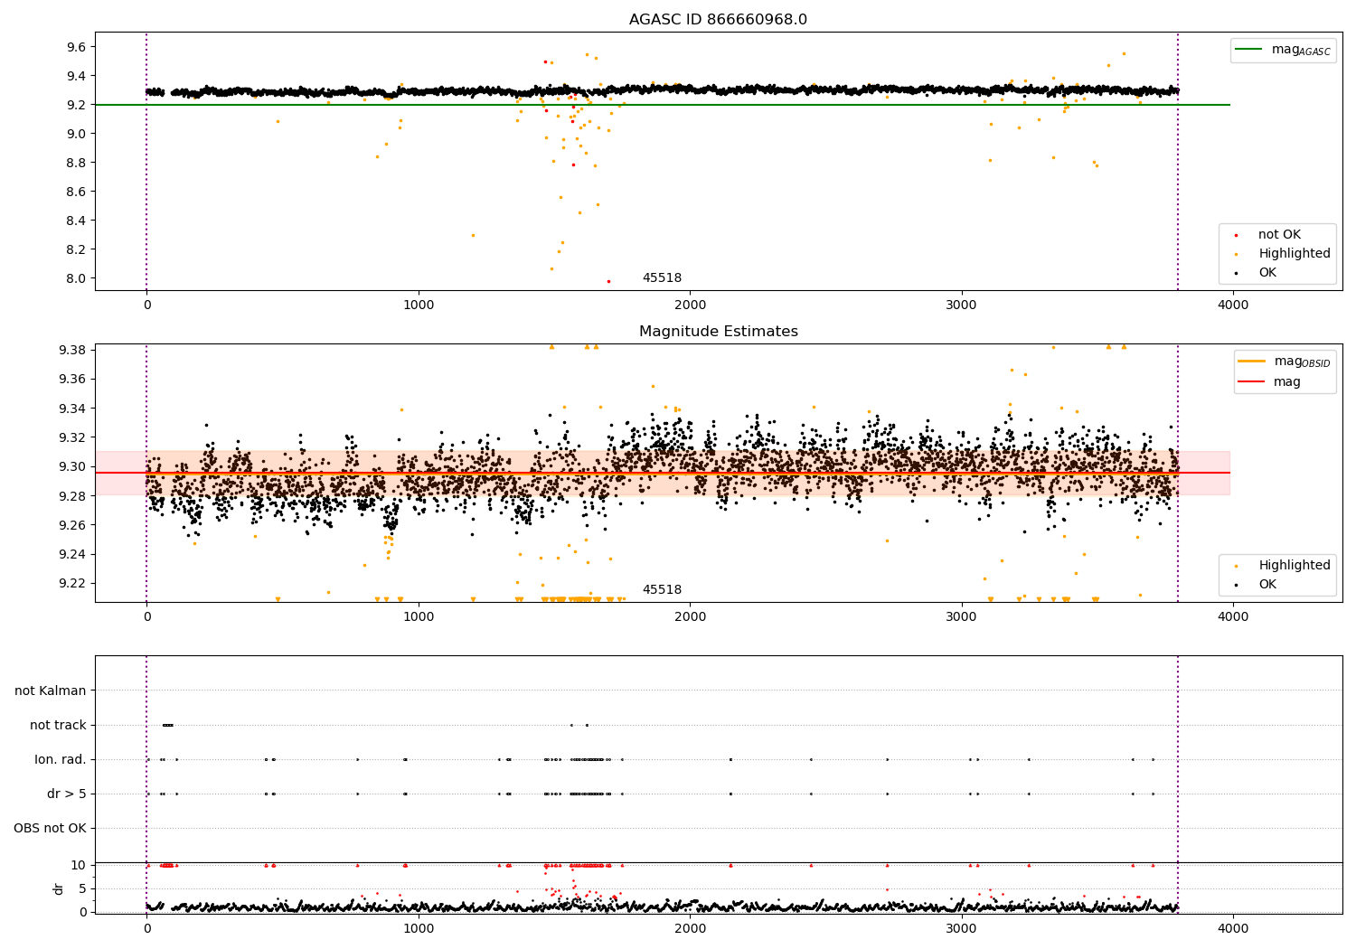Click the '45518' label in Magnitude Estimates plot

662,590
